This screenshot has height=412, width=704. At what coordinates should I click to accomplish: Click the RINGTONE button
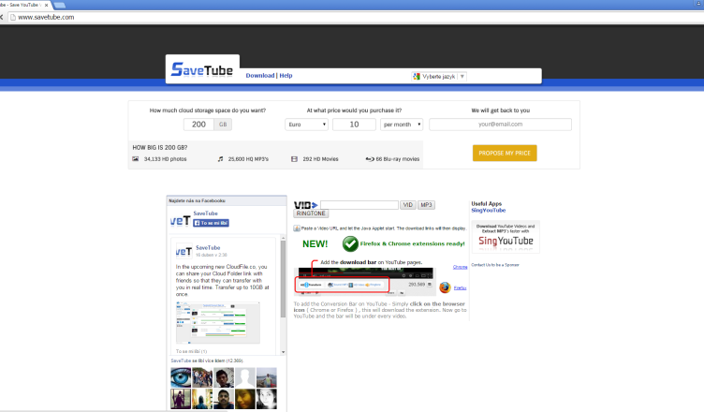311,213
